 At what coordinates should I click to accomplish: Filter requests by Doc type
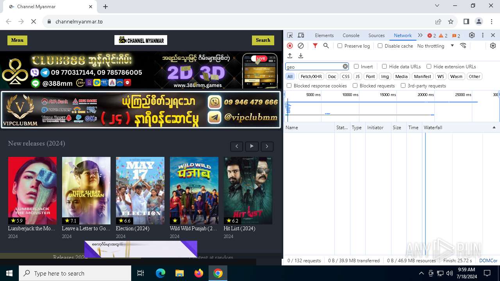(x=332, y=76)
